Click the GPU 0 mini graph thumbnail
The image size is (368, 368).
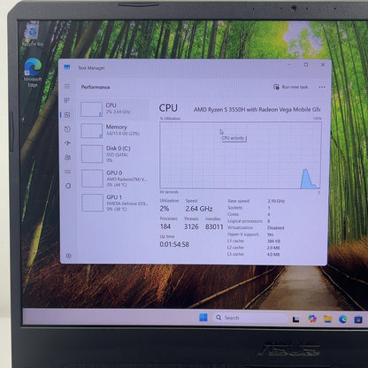[92, 178]
